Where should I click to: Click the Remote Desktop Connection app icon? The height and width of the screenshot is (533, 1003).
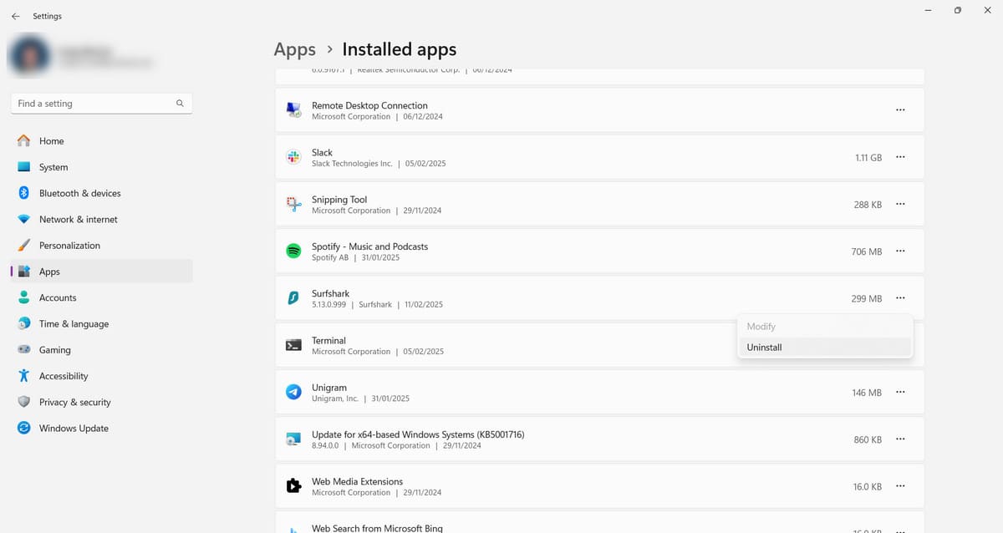[293, 110]
